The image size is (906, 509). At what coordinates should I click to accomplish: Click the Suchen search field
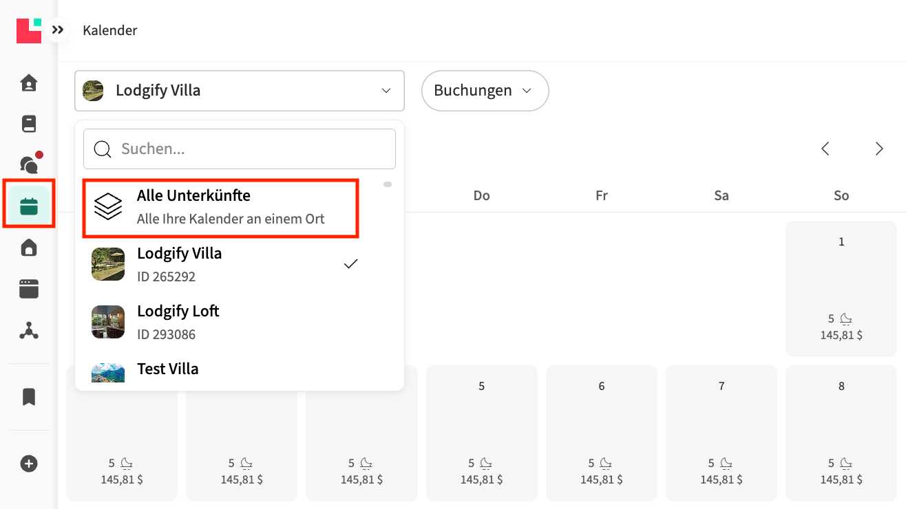point(248,149)
